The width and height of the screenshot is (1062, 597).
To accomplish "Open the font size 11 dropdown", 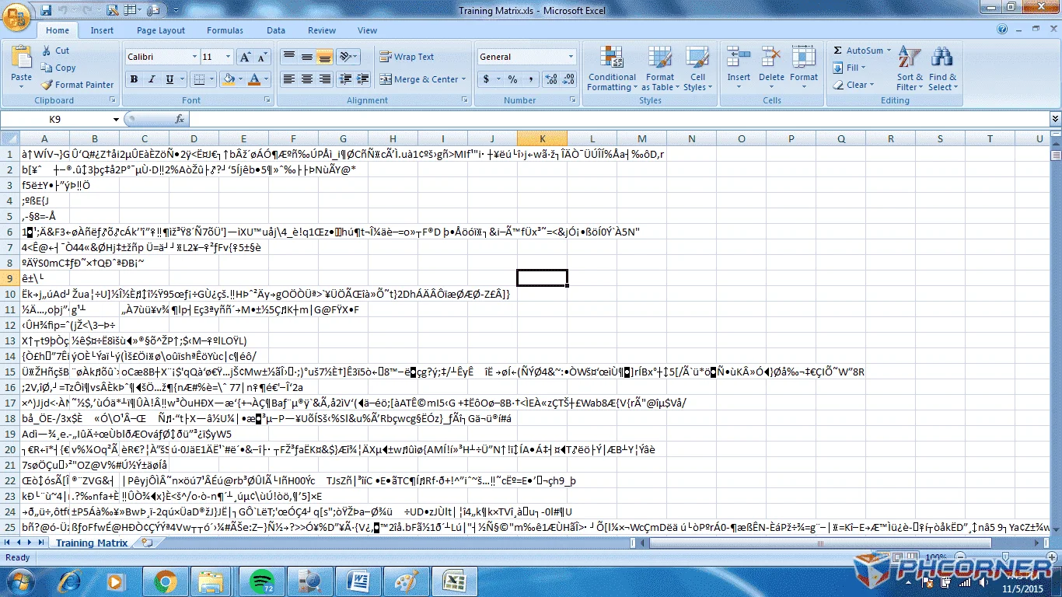I will 229,57.
